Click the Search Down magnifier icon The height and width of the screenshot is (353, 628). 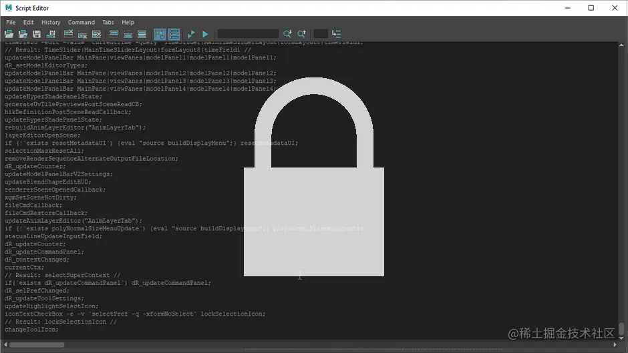pos(287,34)
